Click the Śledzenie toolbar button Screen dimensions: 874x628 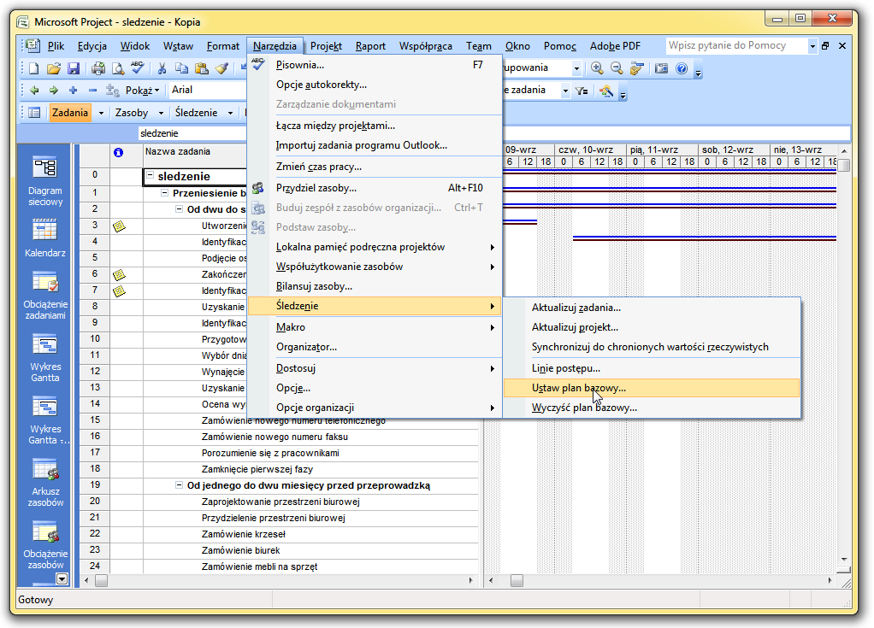click(x=196, y=113)
